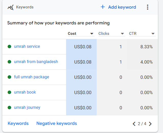Open the umrah service keyword link
The width and height of the screenshot is (163, 133).
pos(27,47)
